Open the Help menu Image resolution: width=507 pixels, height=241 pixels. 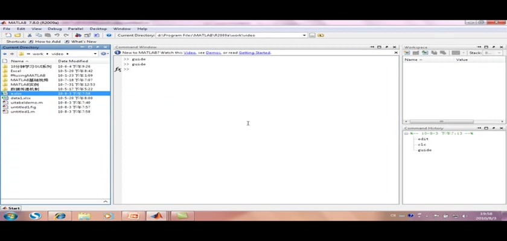click(142, 29)
